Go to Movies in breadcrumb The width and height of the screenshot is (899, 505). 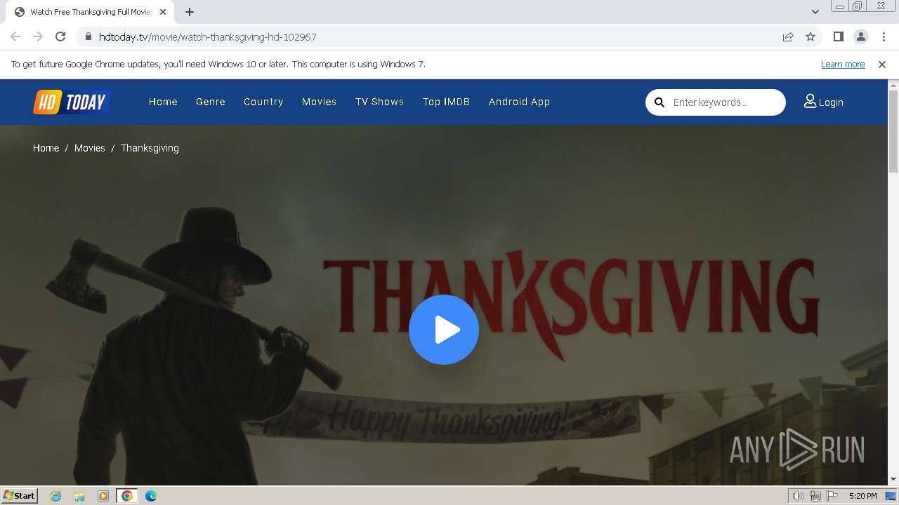click(x=90, y=148)
